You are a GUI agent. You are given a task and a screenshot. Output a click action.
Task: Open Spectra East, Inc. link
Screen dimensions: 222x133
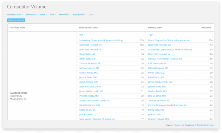(88, 110)
